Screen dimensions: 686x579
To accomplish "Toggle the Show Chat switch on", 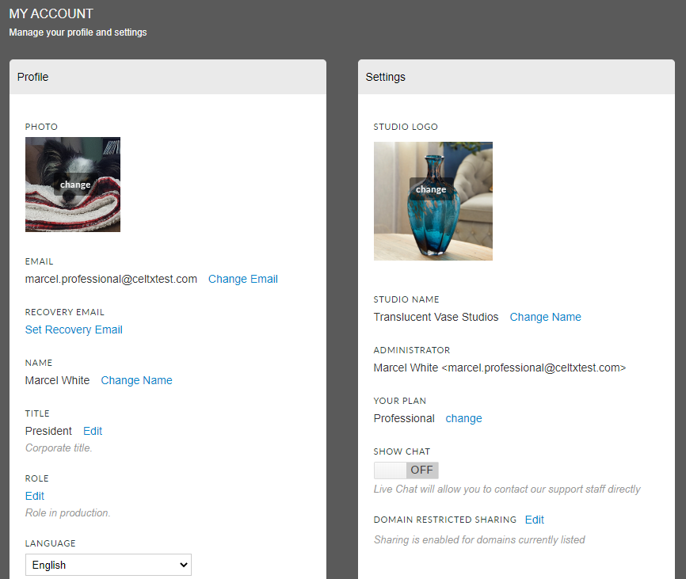I will [406, 470].
